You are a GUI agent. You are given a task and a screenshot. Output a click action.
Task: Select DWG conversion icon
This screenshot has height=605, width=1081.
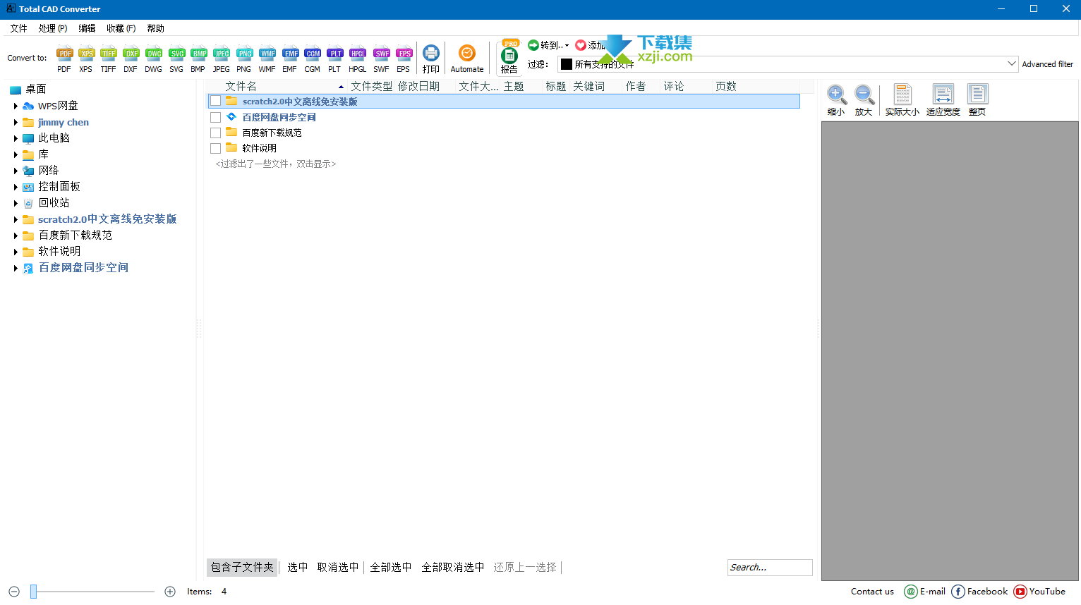(154, 59)
